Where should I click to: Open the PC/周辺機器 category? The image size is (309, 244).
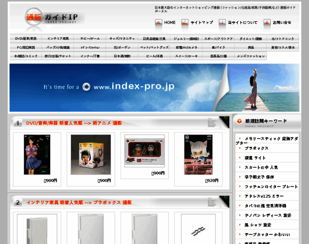click(26, 47)
